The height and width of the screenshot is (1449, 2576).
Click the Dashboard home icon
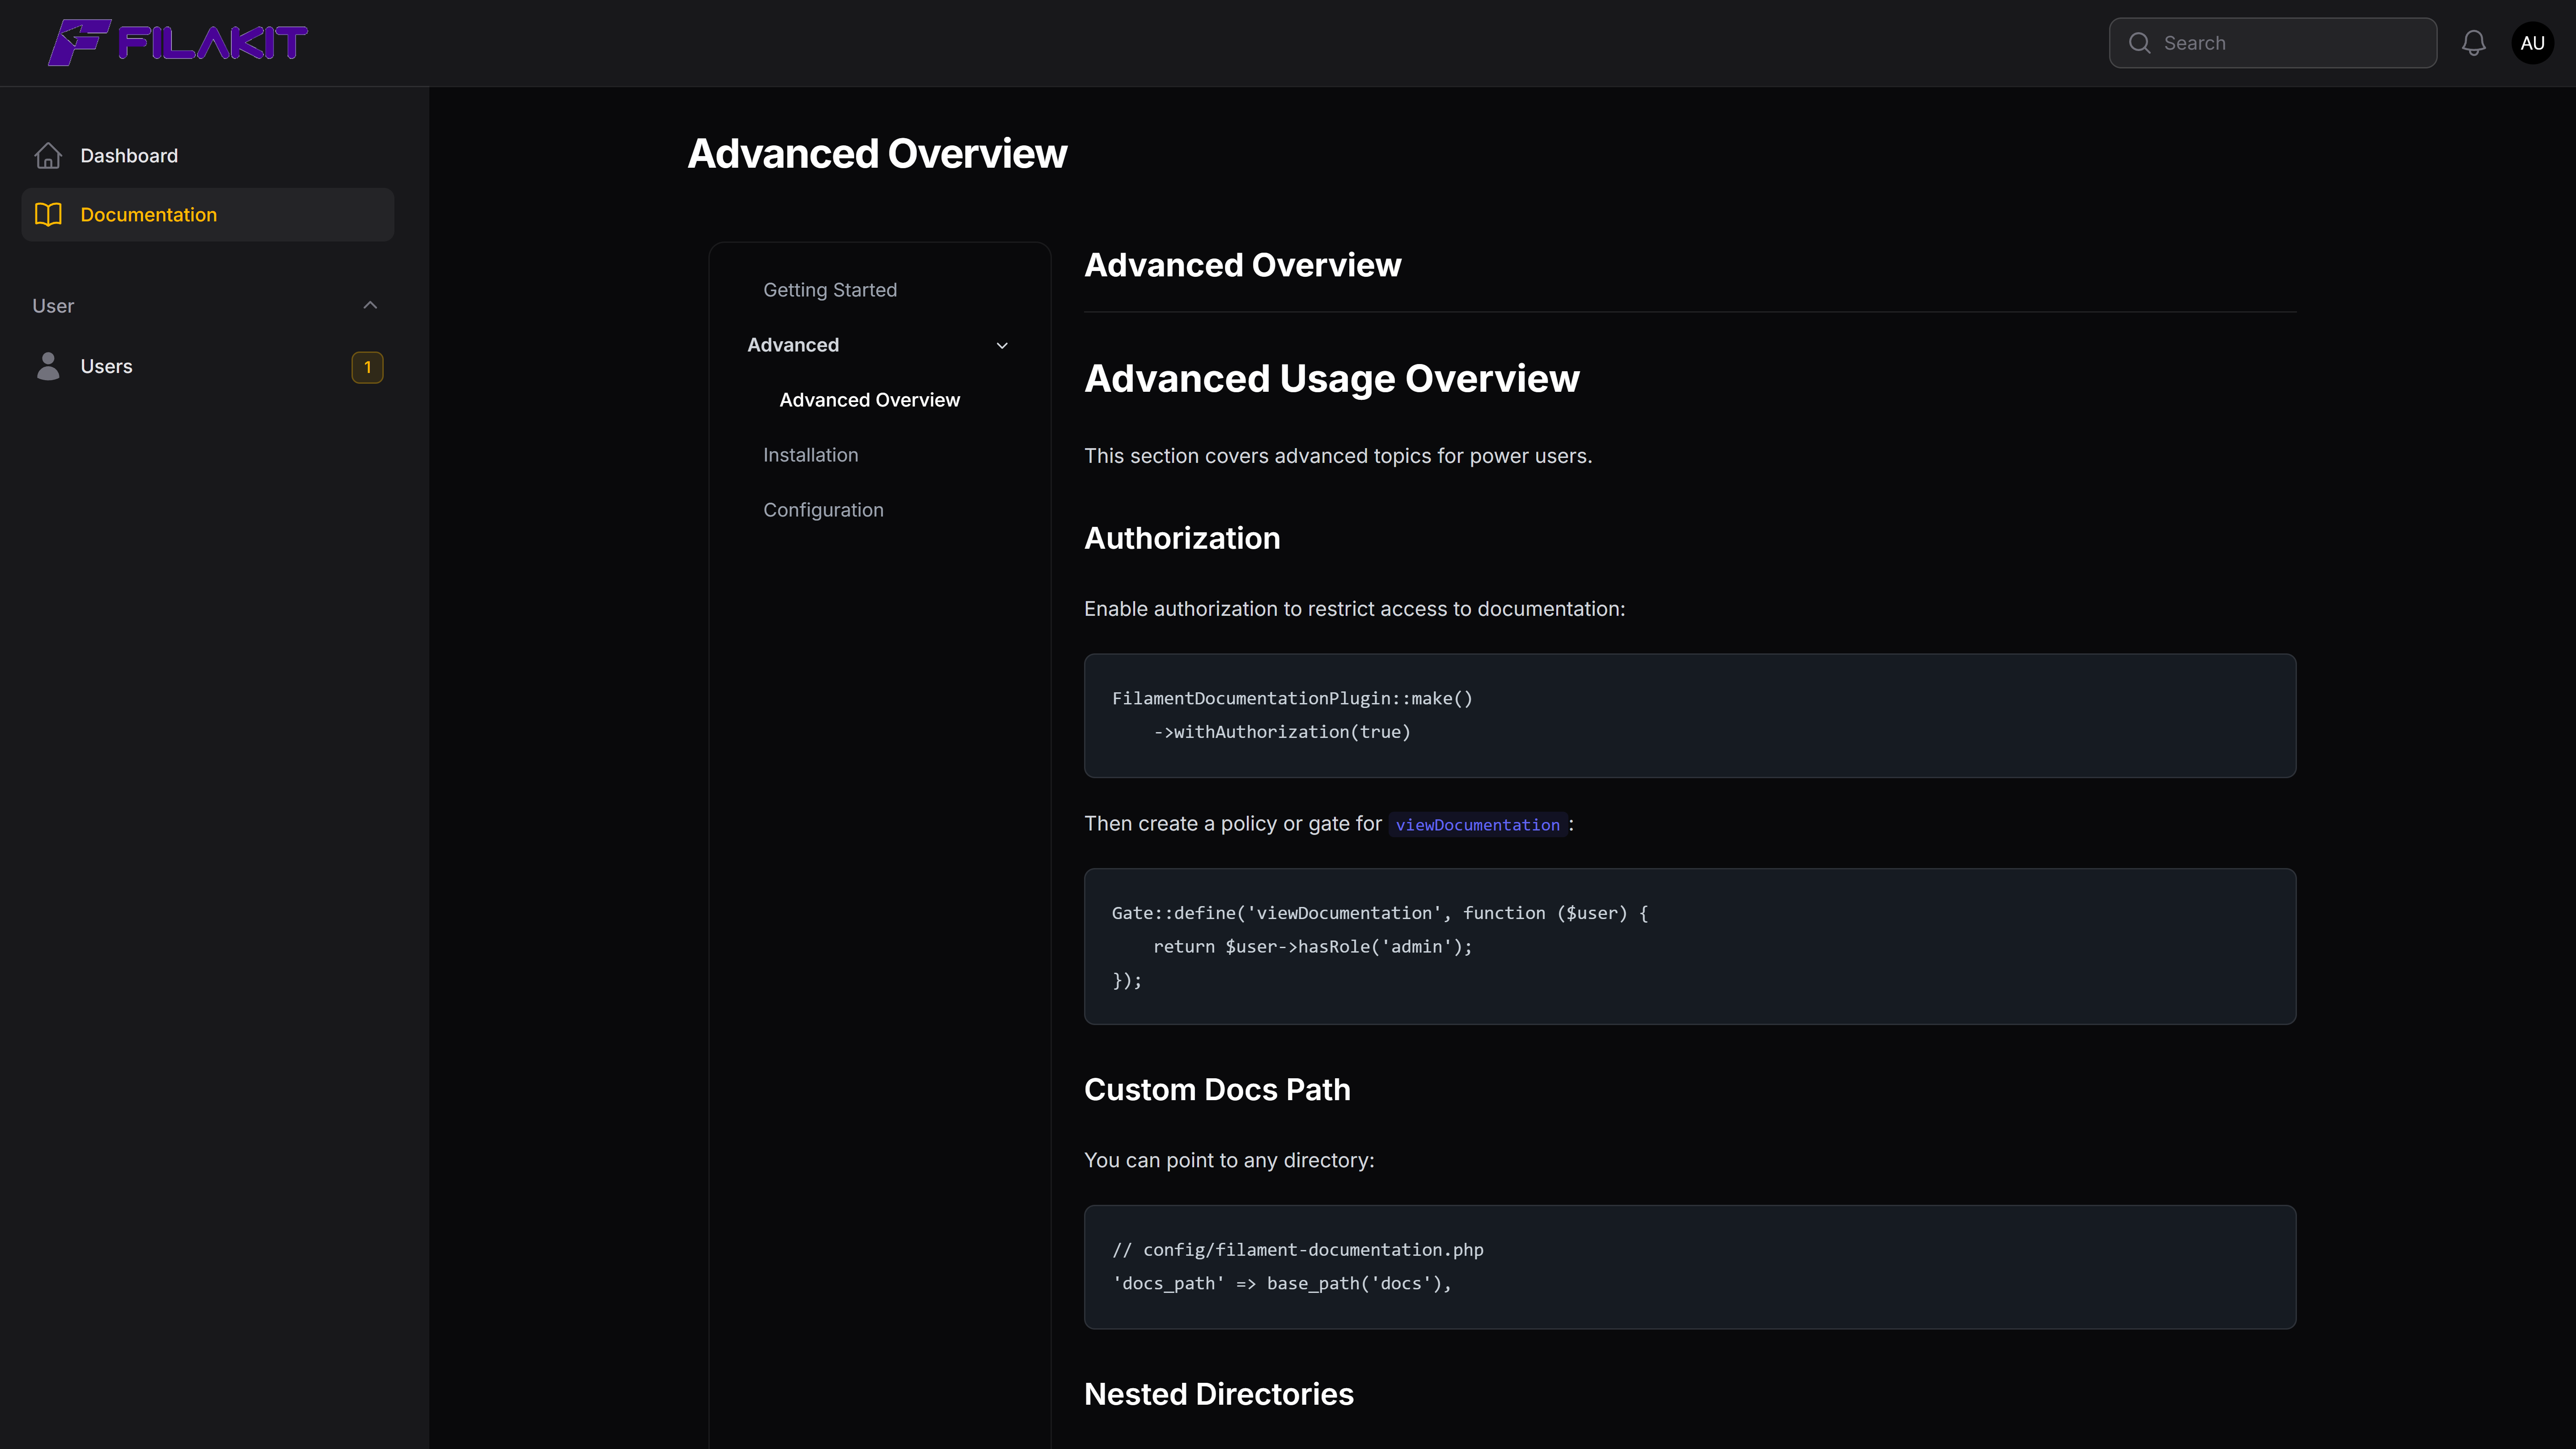coord(48,156)
